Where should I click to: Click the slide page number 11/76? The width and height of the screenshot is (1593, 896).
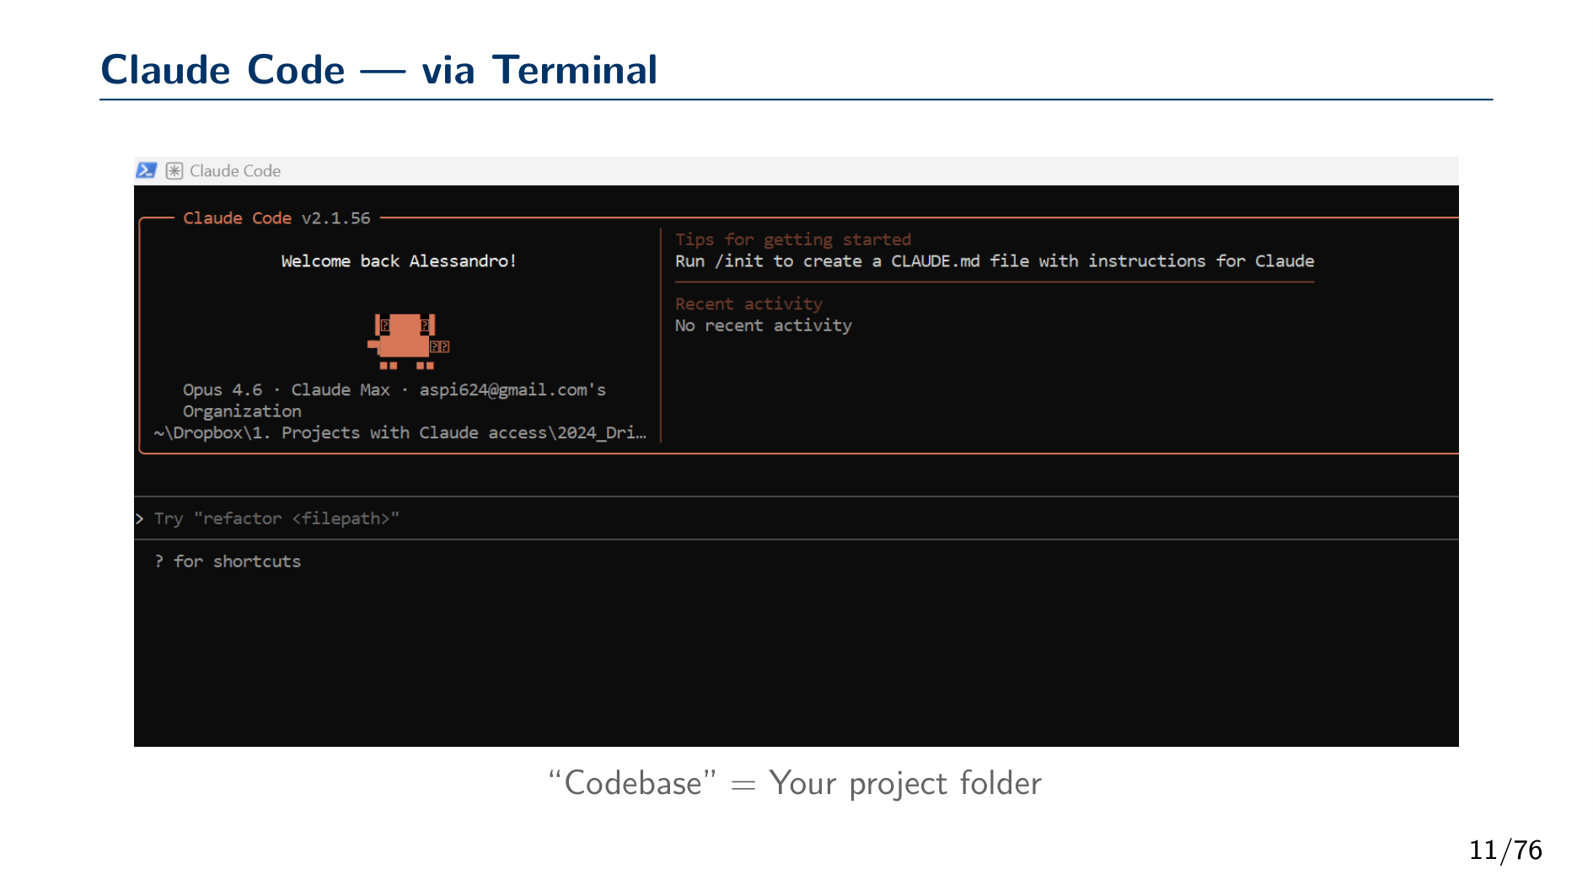pos(1505,850)
